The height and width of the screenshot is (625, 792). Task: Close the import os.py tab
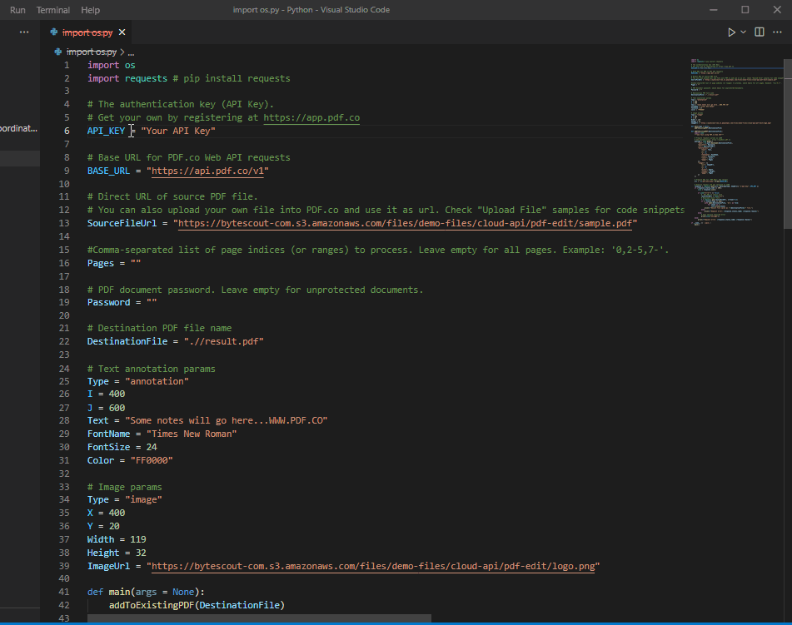(122, 32)
